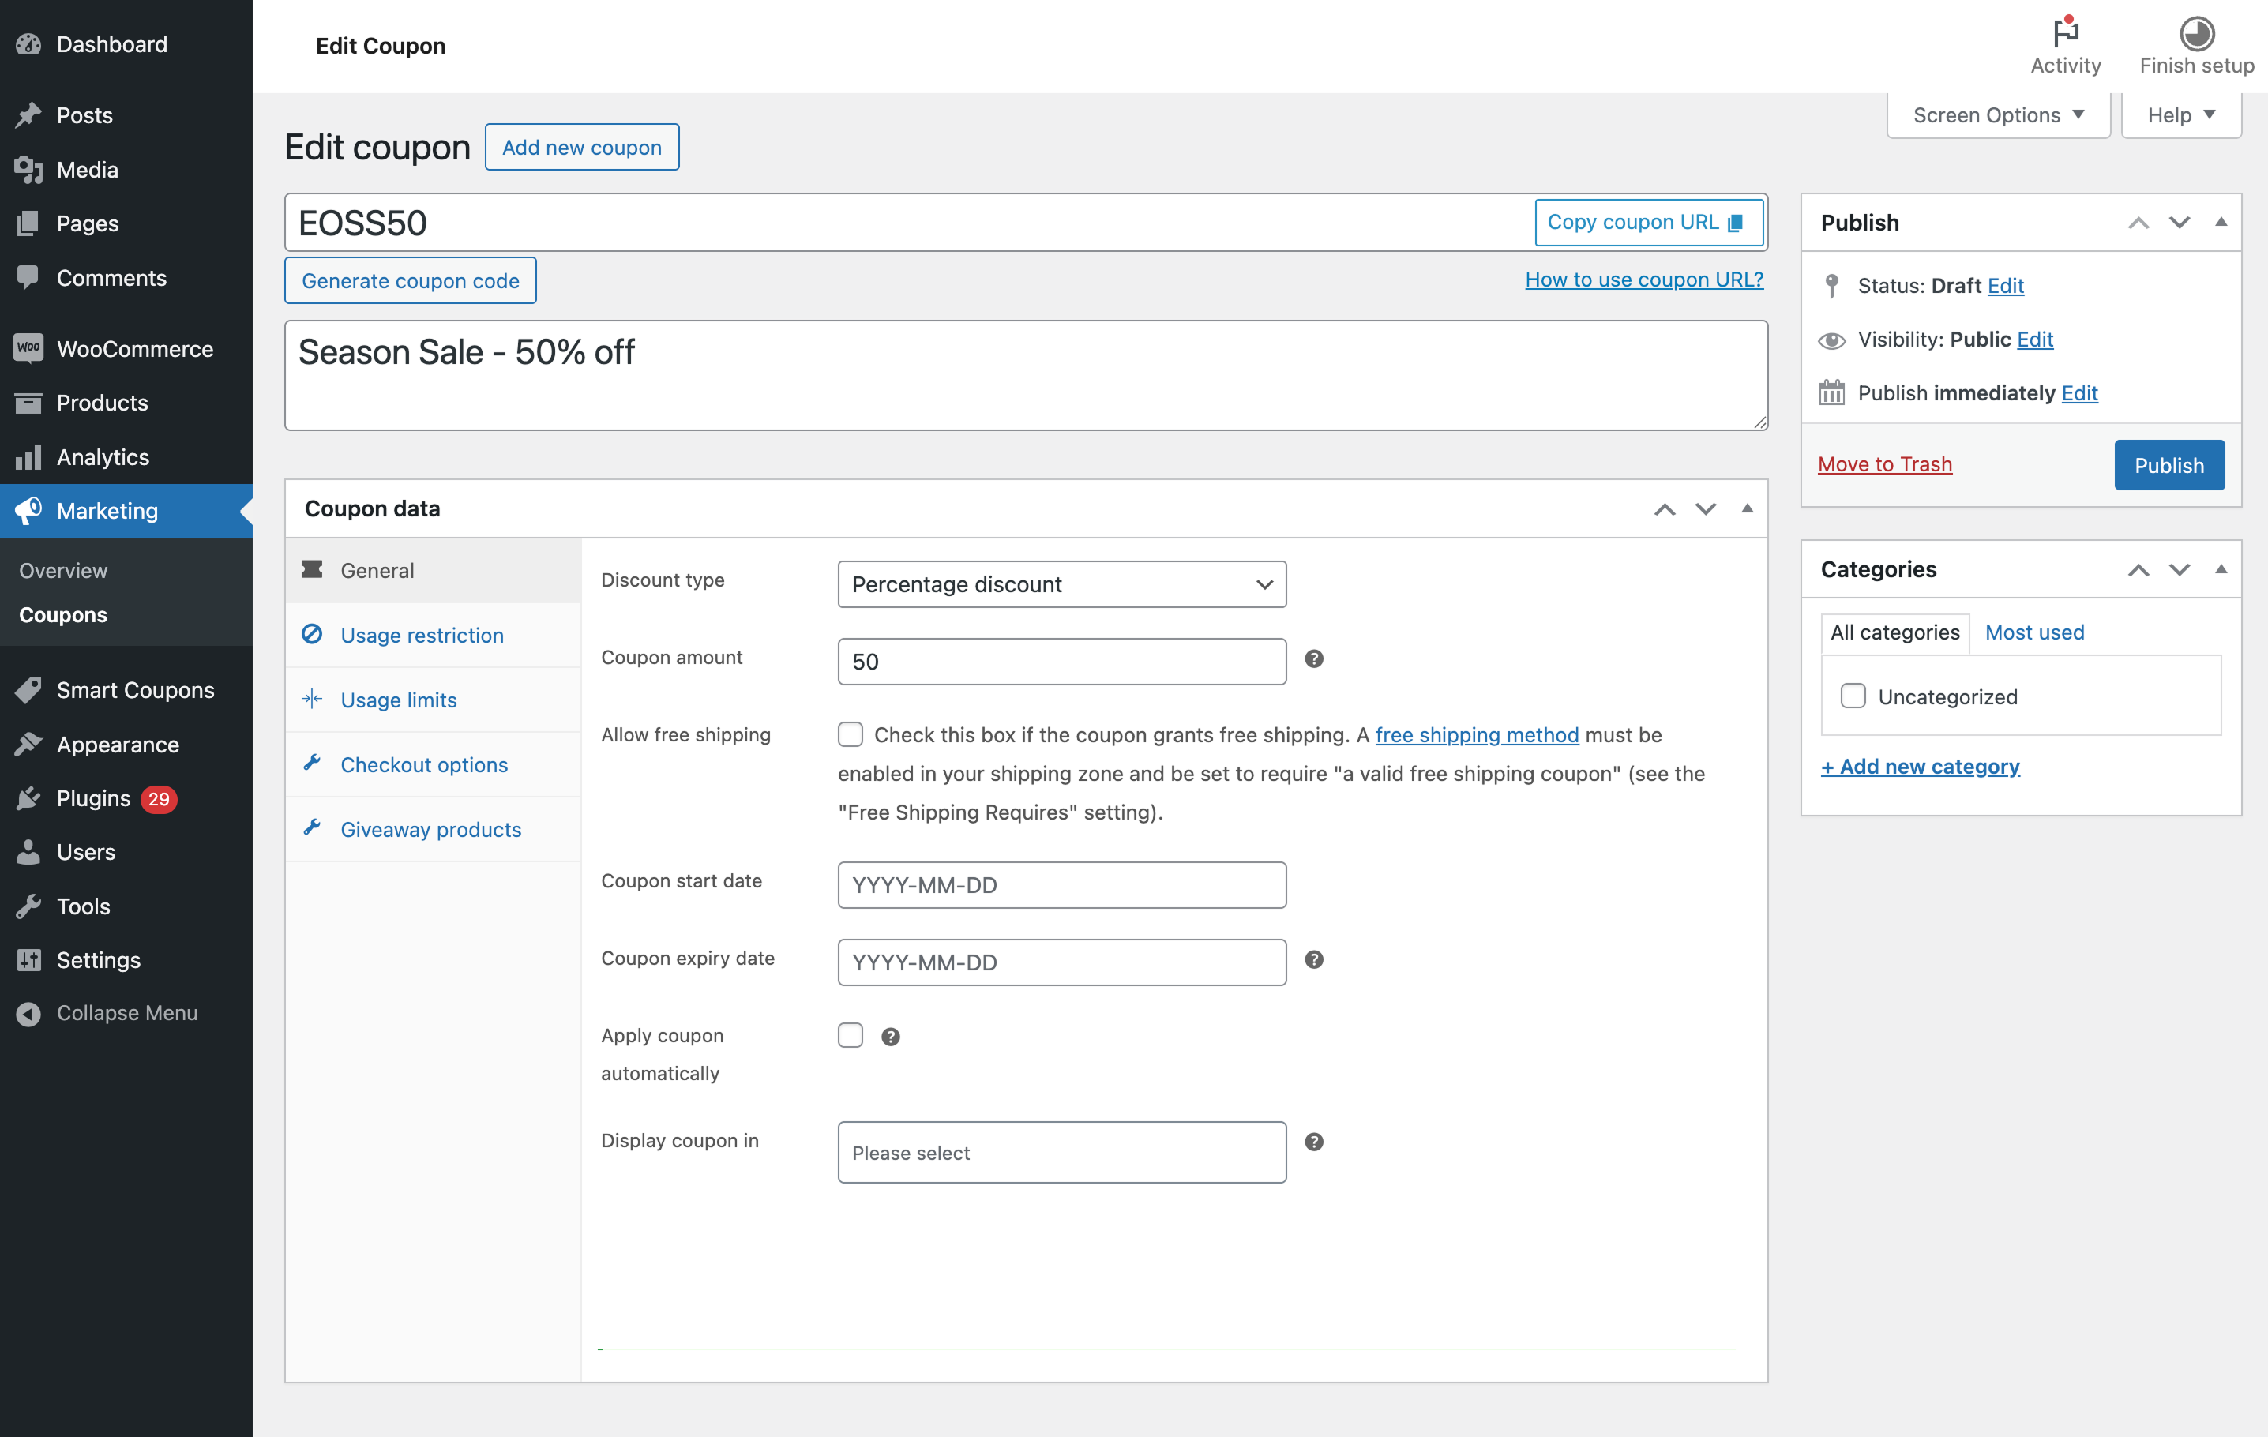Click the Products archive icon
This screenshot has height=1437, width=2268.
[x=28, y=403]
